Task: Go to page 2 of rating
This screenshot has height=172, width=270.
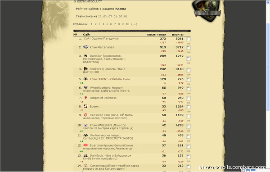Action: coord(95,24)
